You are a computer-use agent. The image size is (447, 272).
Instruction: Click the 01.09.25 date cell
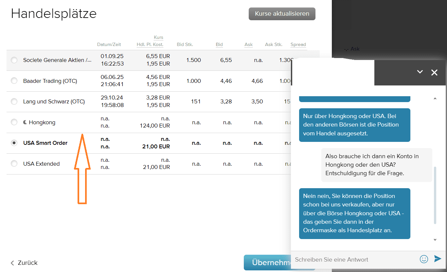pyautogui.click(x=112, y=56)
